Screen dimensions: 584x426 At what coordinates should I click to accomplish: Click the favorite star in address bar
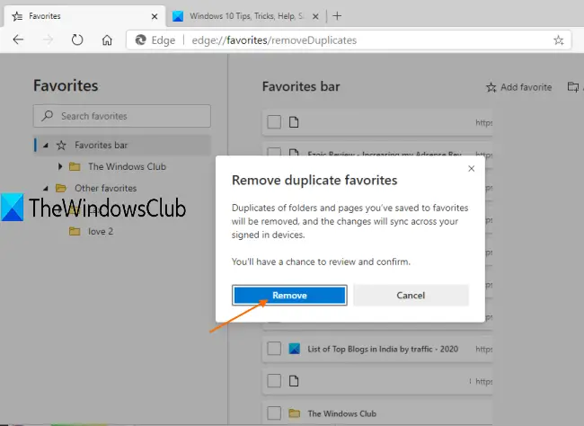(x=558, y=40)
